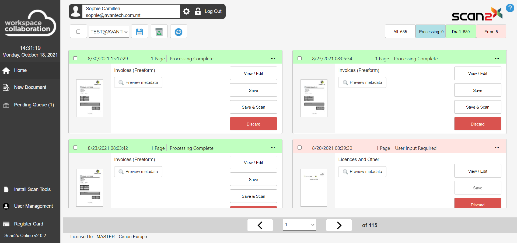Open the TEST@AVANTI account dropdown
Image resolution: width=517 pixels, height=243 pixels.
[109, 32]
